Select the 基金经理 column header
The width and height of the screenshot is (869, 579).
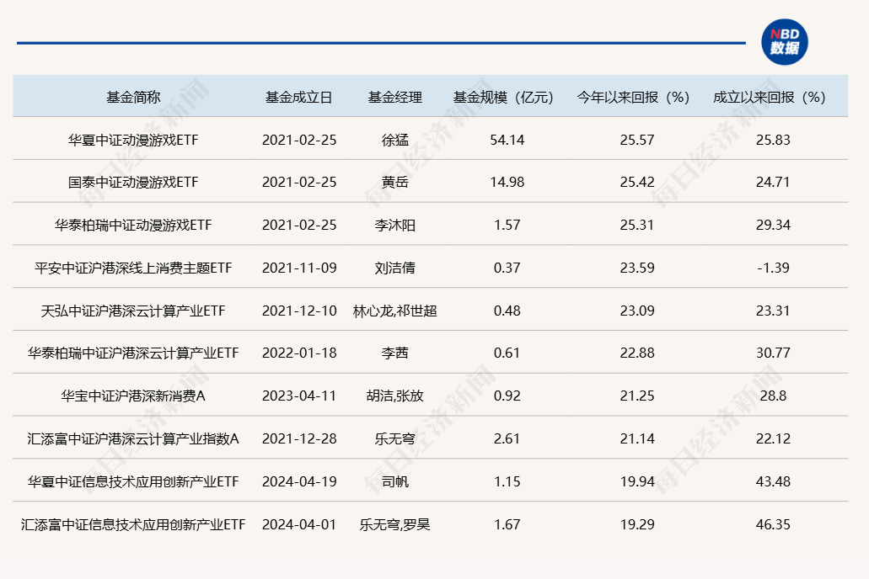[x=395, y=98]
